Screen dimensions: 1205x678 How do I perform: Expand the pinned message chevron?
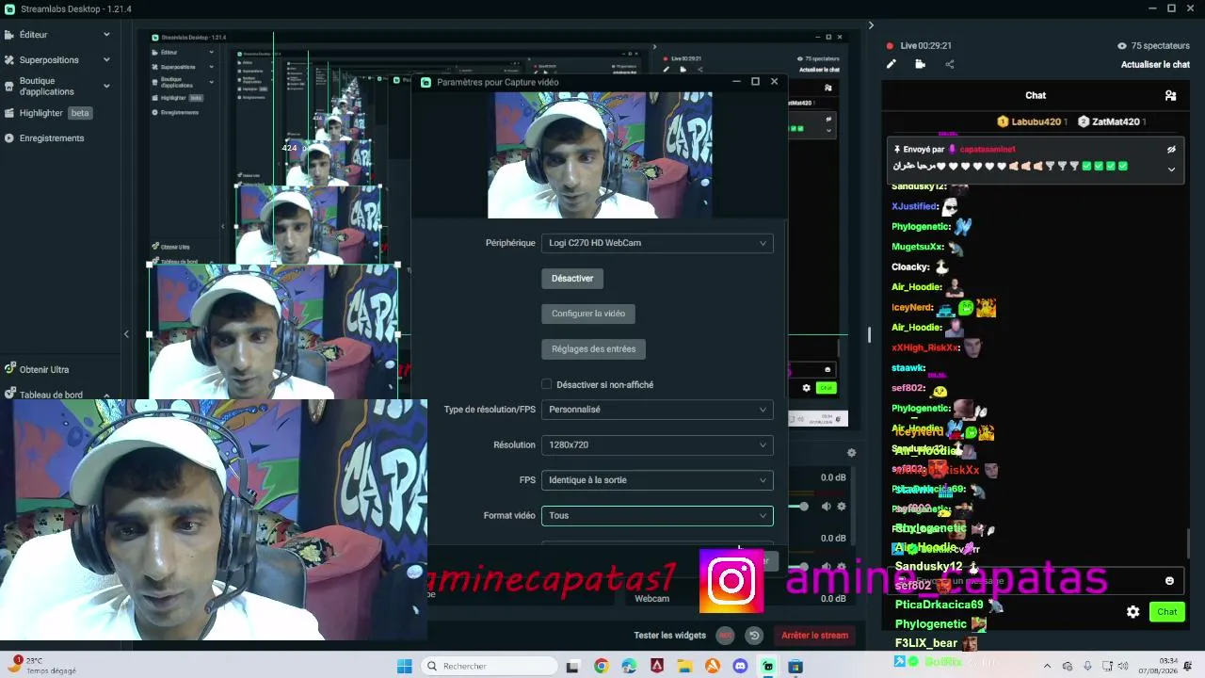(x=1172, y=169)
